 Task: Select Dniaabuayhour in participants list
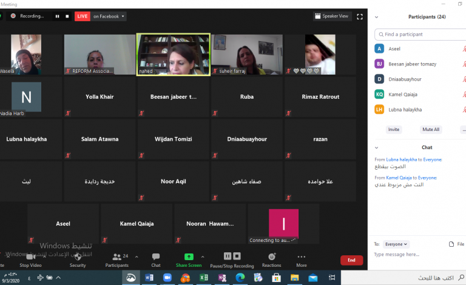click(420, 79)
